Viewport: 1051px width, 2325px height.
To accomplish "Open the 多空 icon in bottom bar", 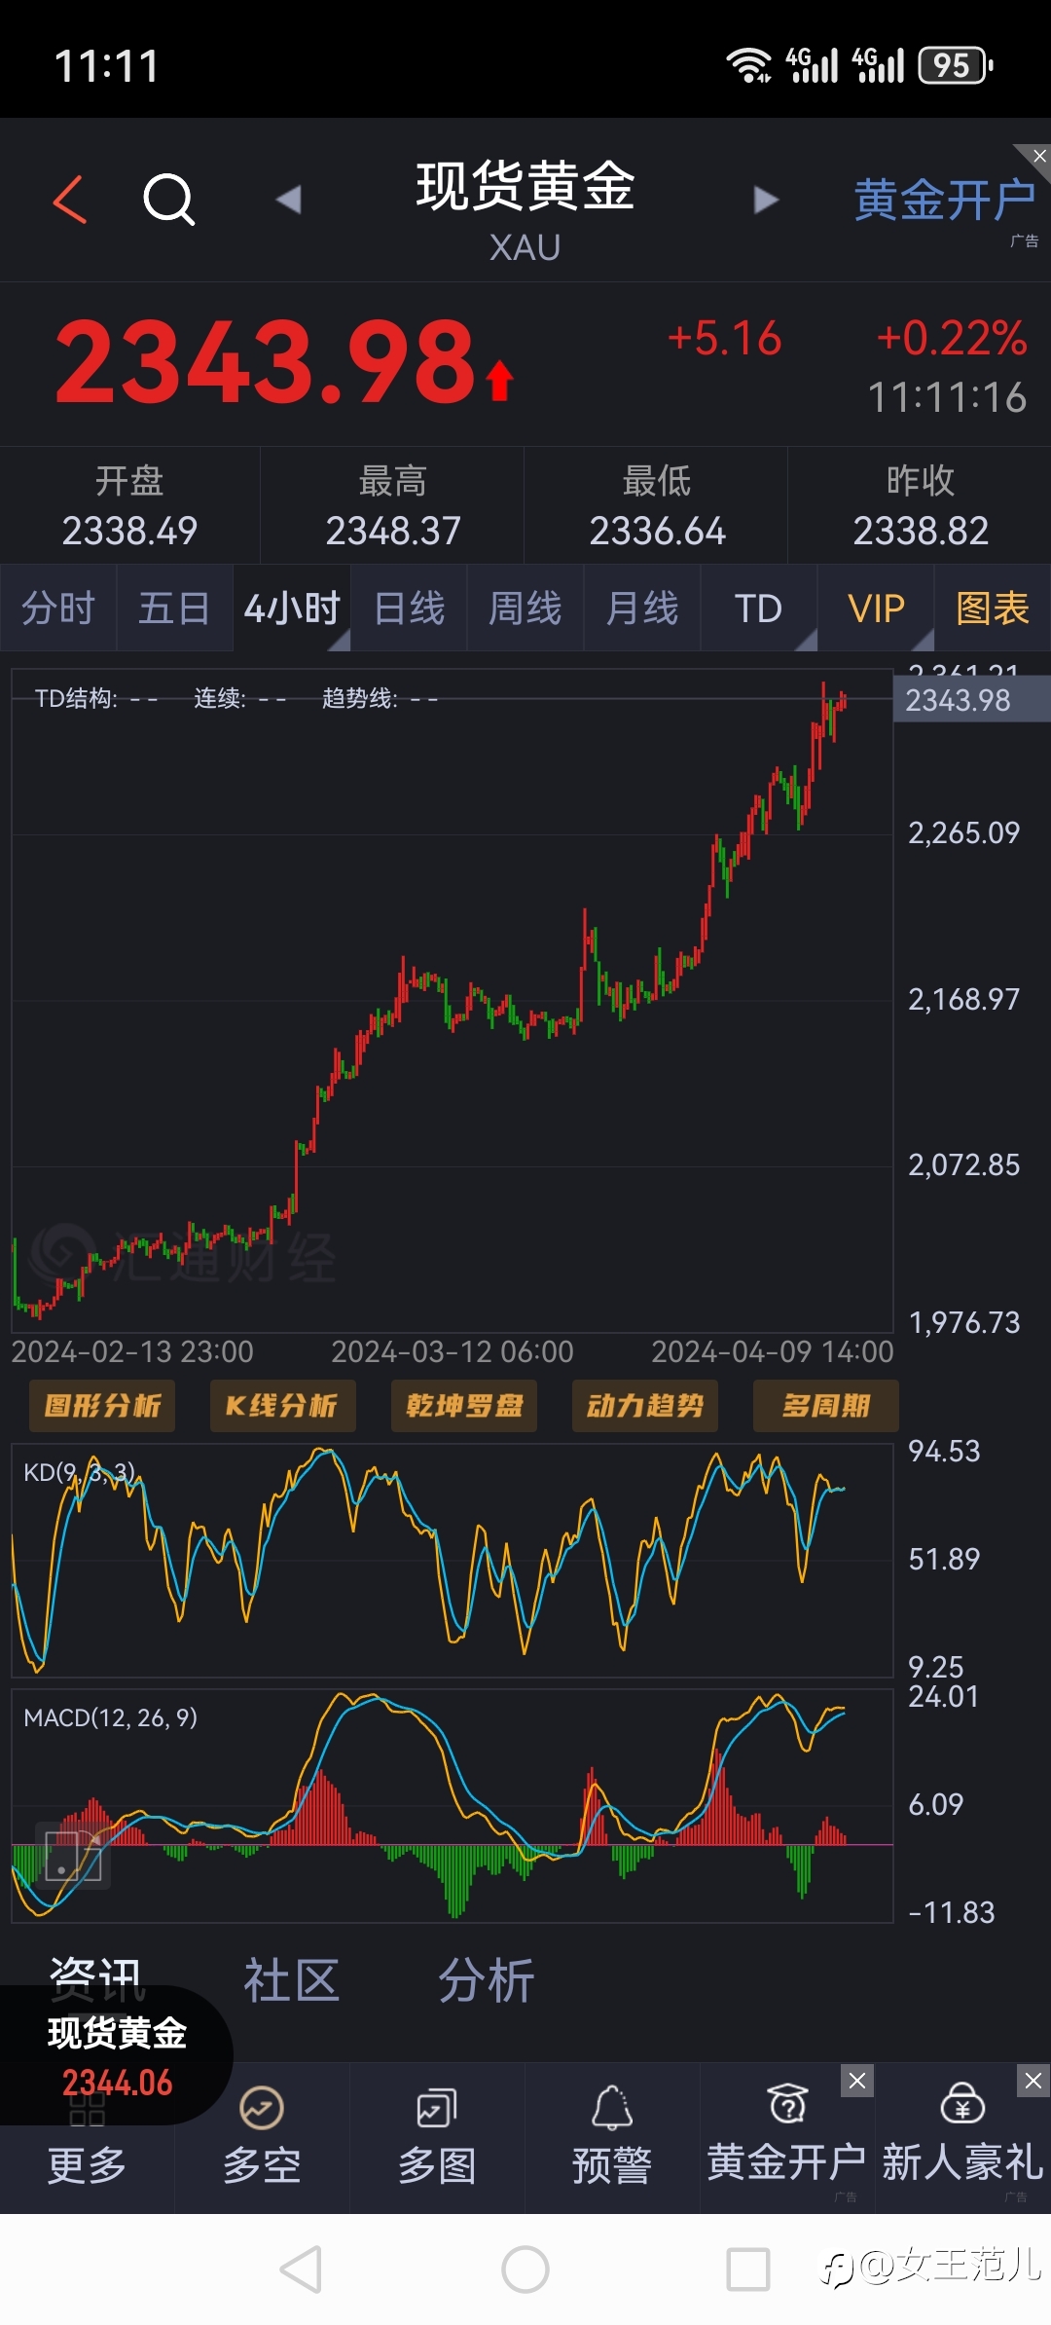I will (x=262, y=2138).
